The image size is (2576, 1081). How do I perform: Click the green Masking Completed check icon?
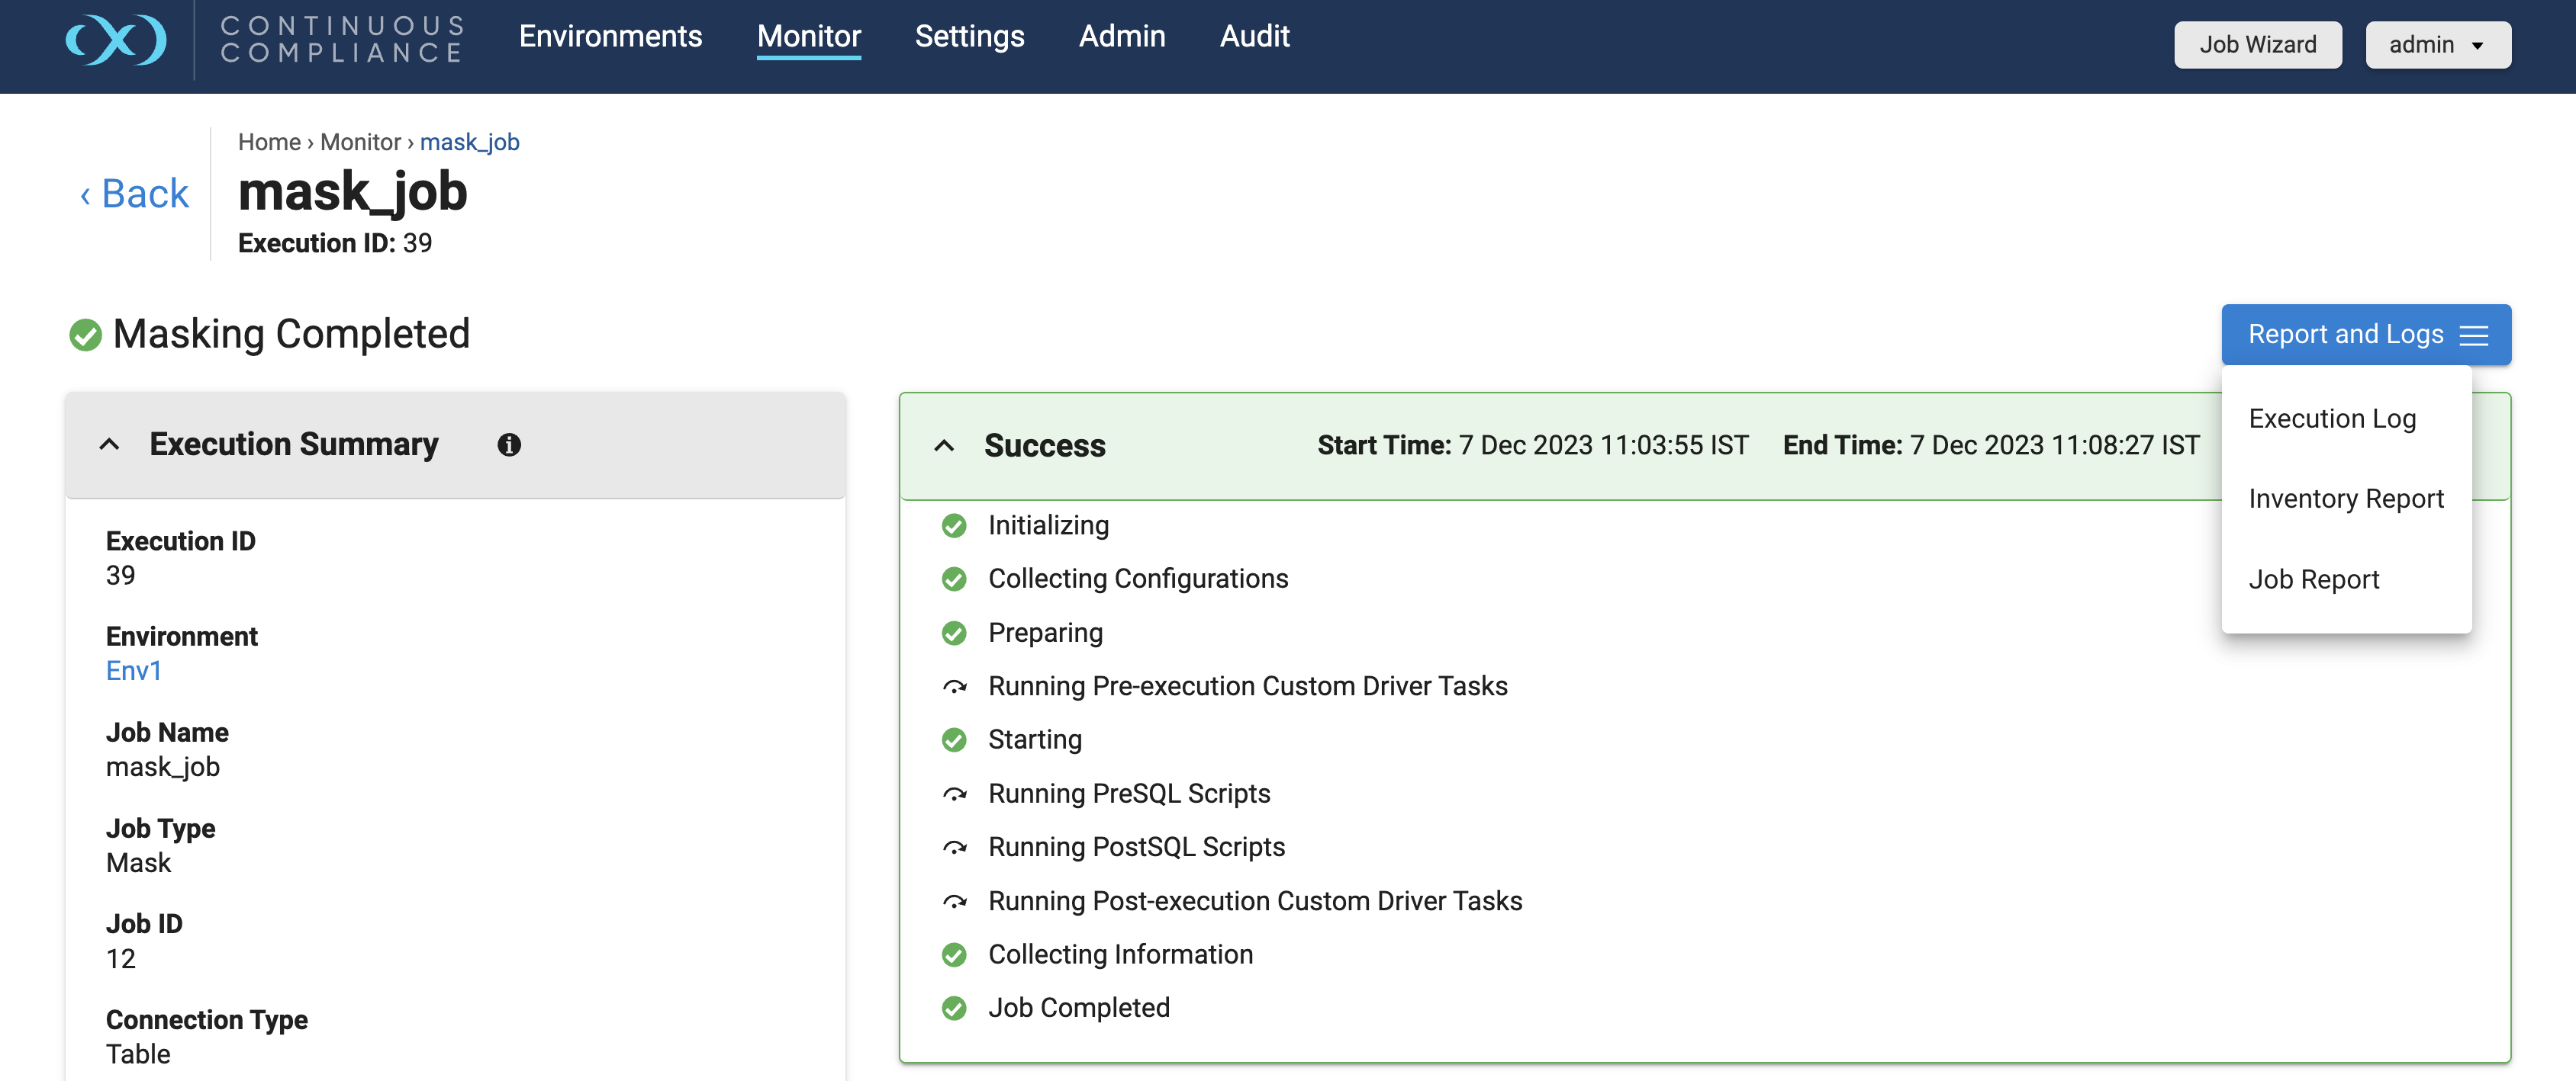click(86, 335)
